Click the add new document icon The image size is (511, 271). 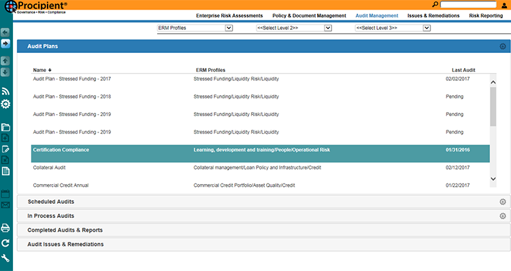[5, 138]
